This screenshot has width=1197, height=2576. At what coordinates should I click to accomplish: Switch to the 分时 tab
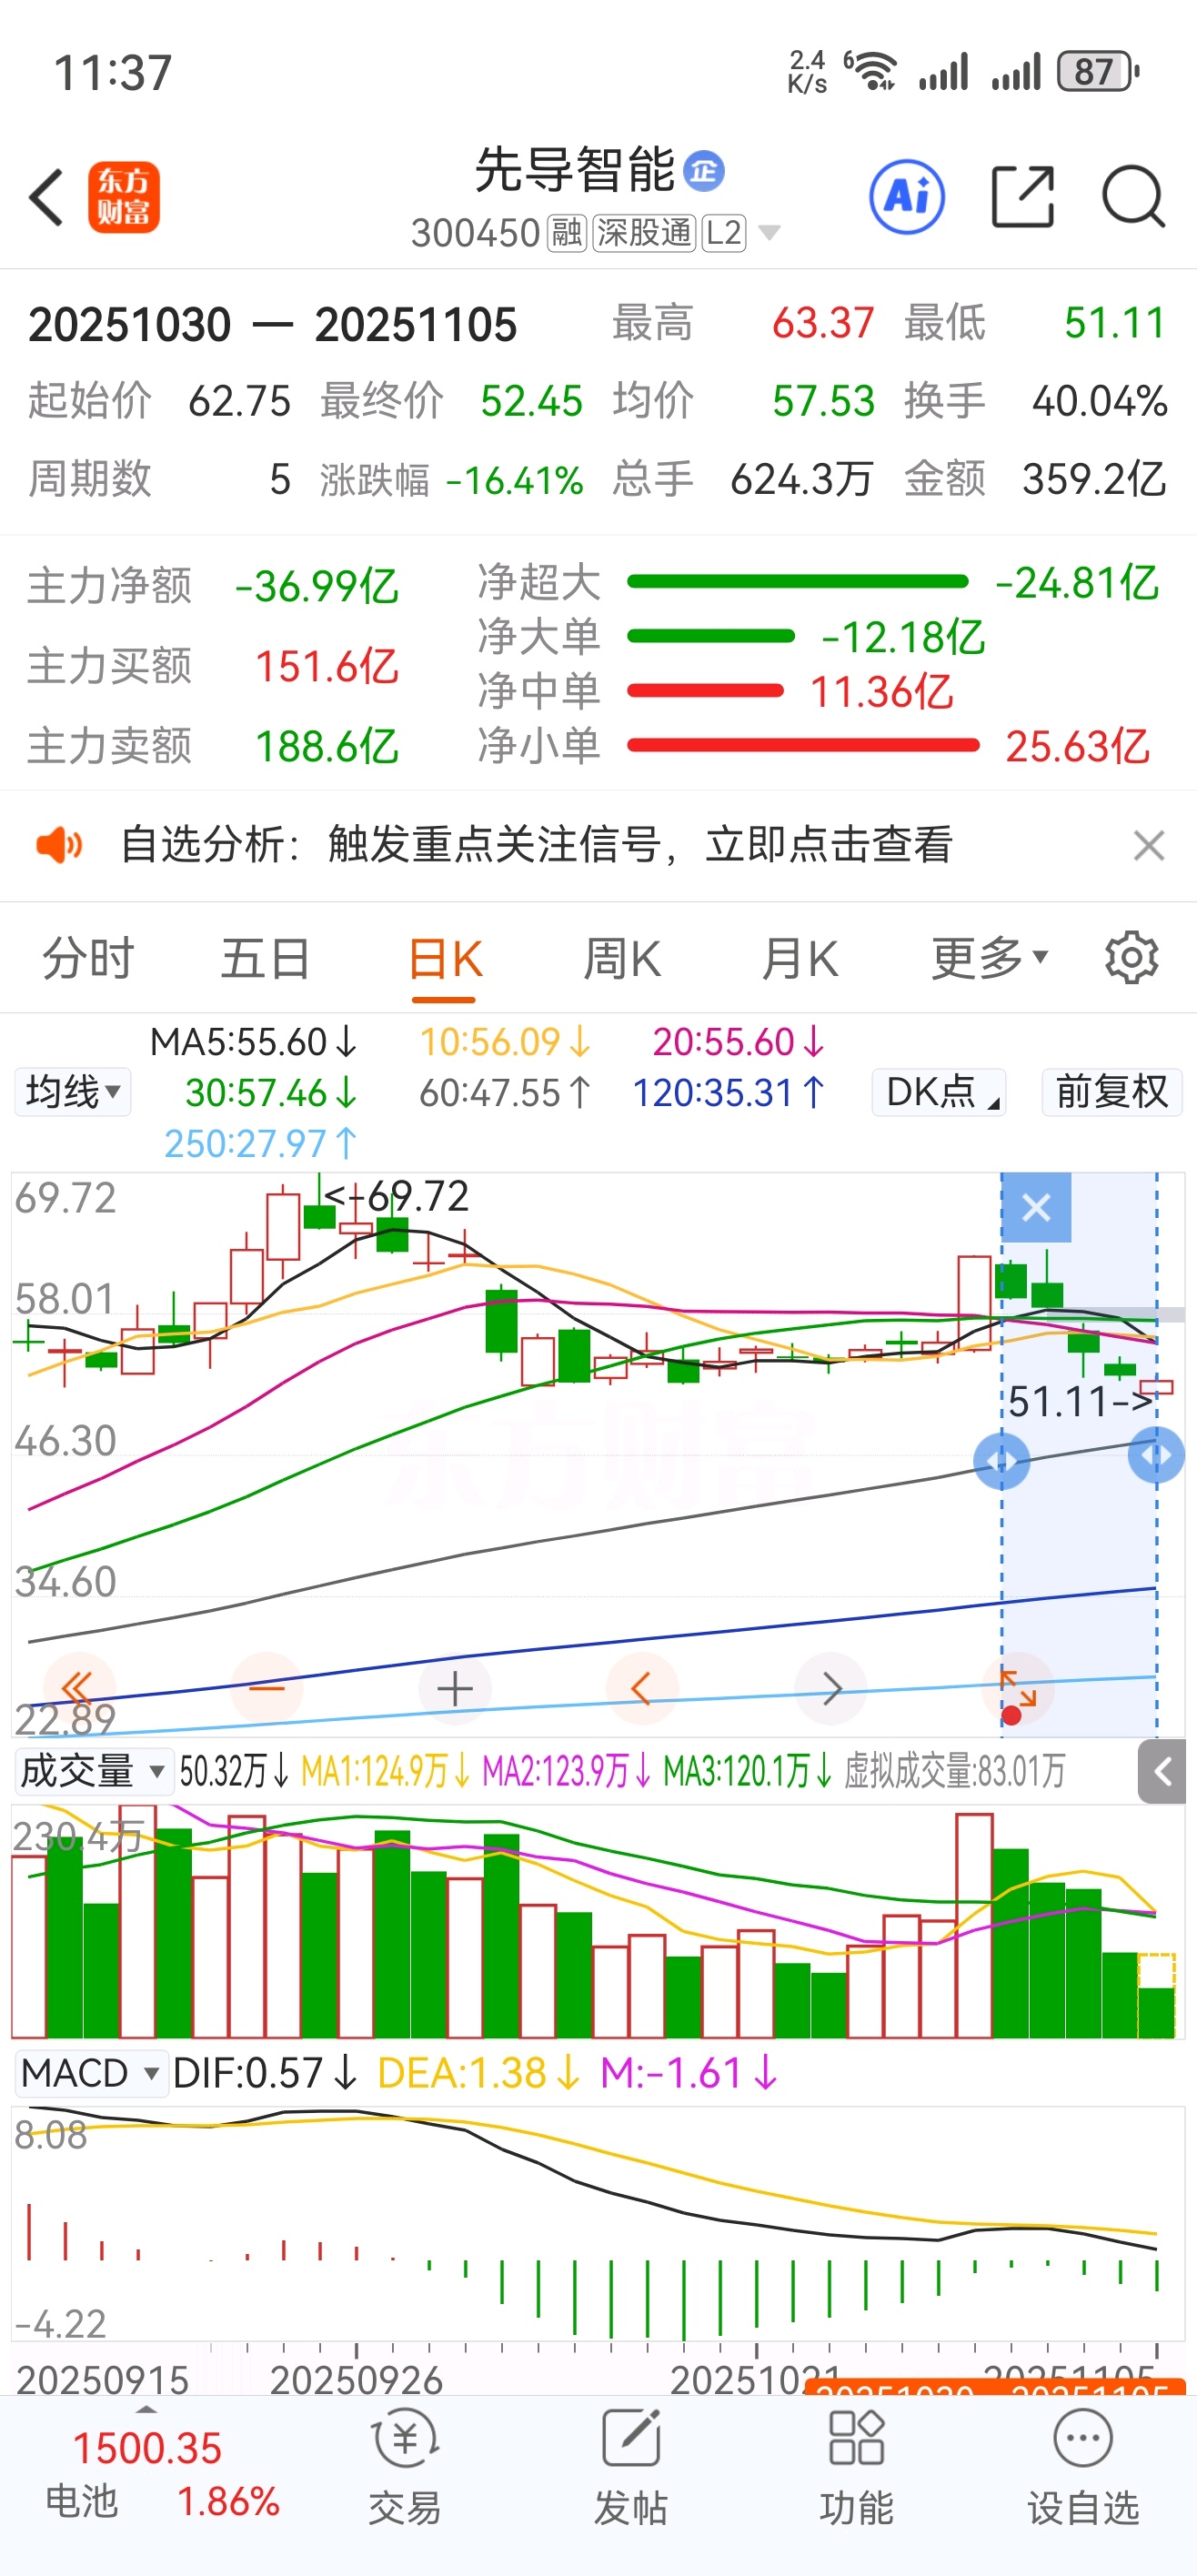(x=88, y=958)
